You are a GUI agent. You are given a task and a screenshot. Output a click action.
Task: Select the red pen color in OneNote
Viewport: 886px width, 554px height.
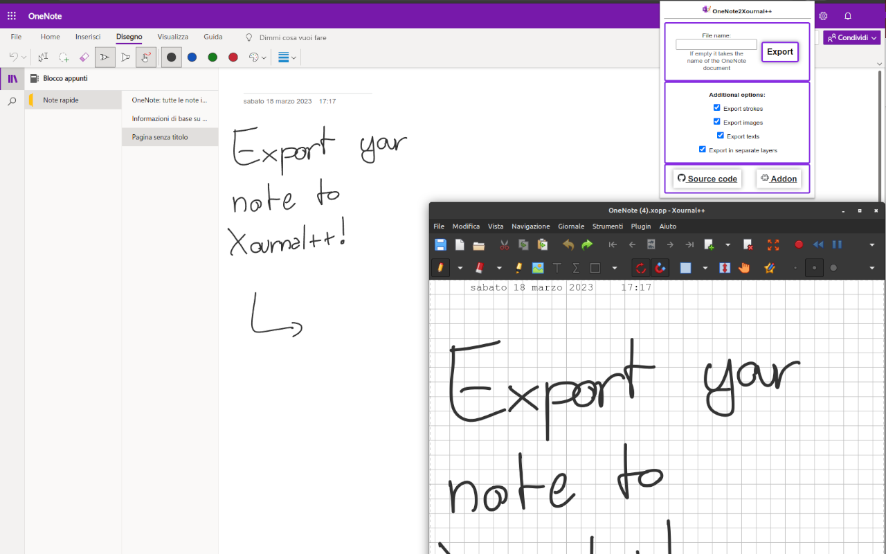click(x=233, y=57)
